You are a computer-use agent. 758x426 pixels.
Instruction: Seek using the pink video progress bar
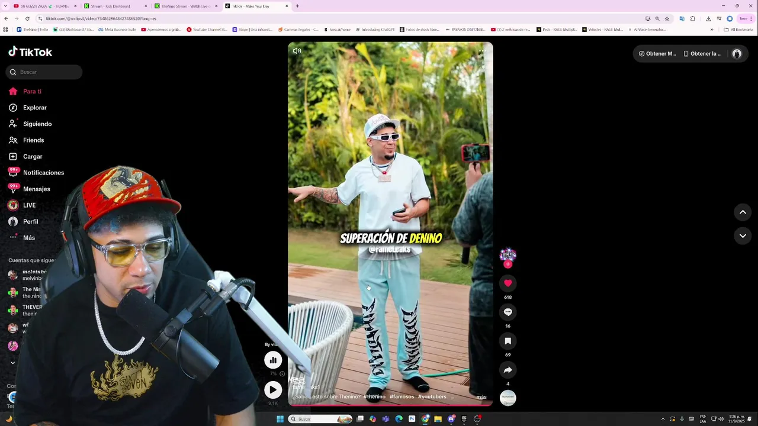point(390,405)
